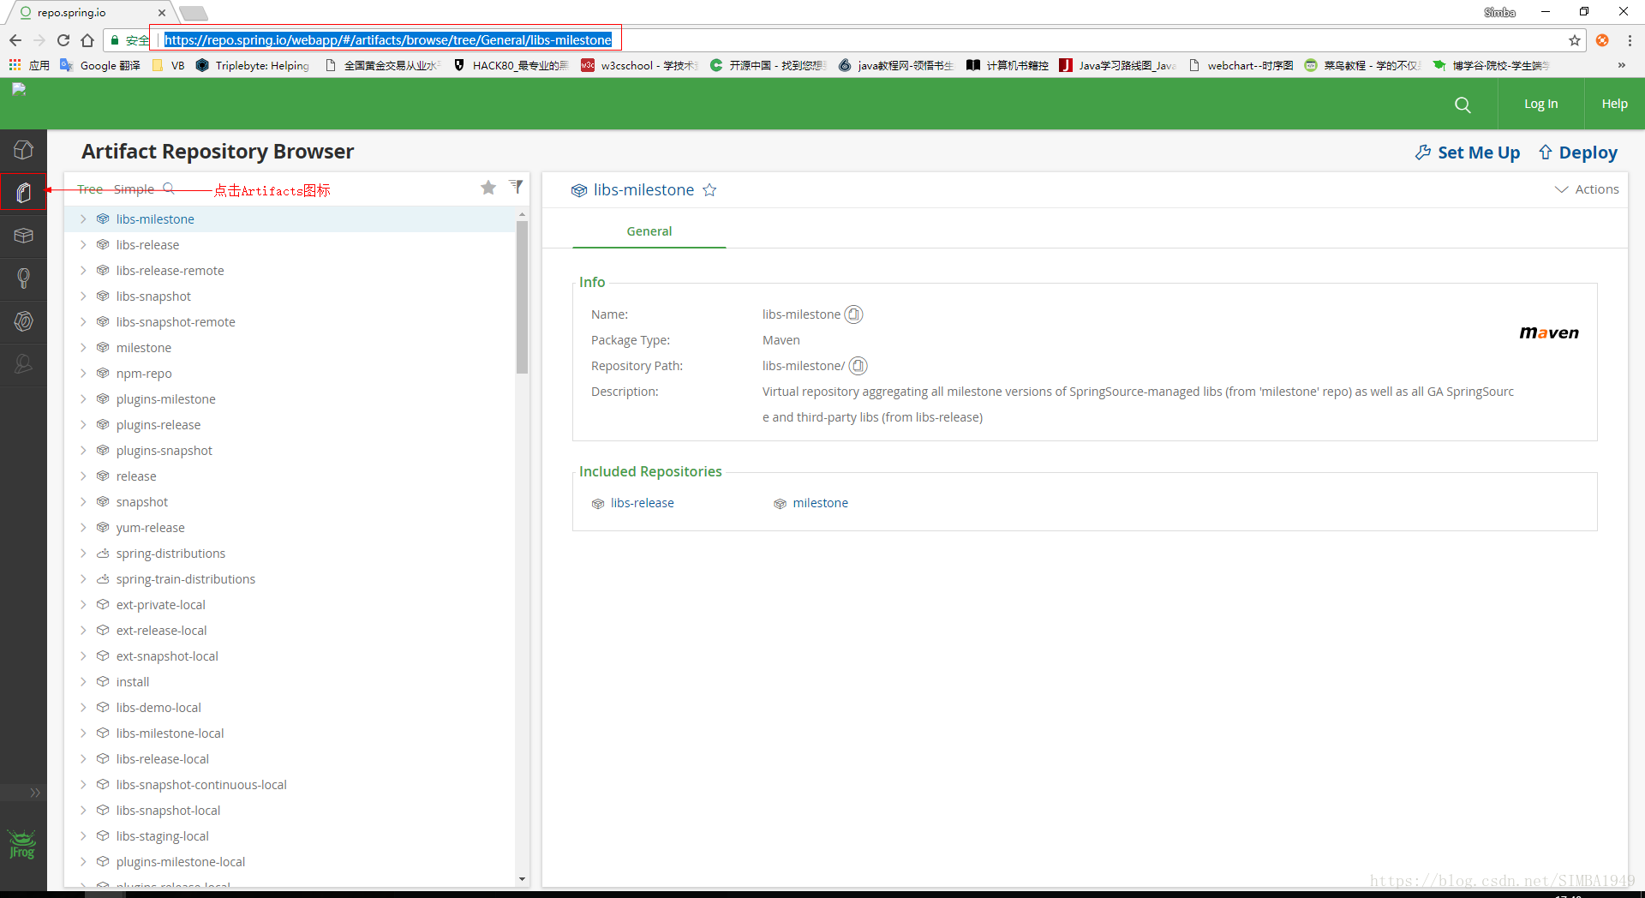Reload the page in the browser
1645x898 pixels.
coord(63,40)
